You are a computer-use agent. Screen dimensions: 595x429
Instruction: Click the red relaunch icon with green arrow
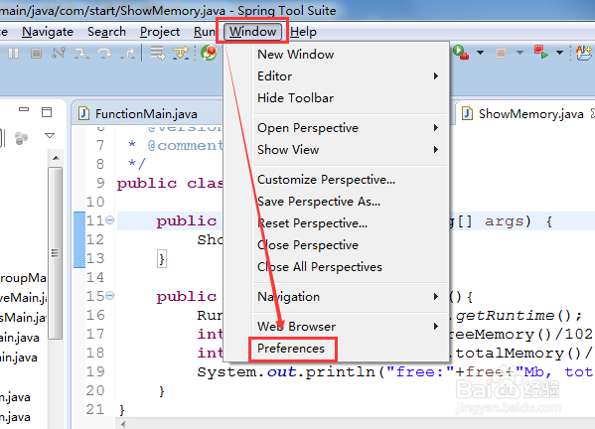(541, 53)
